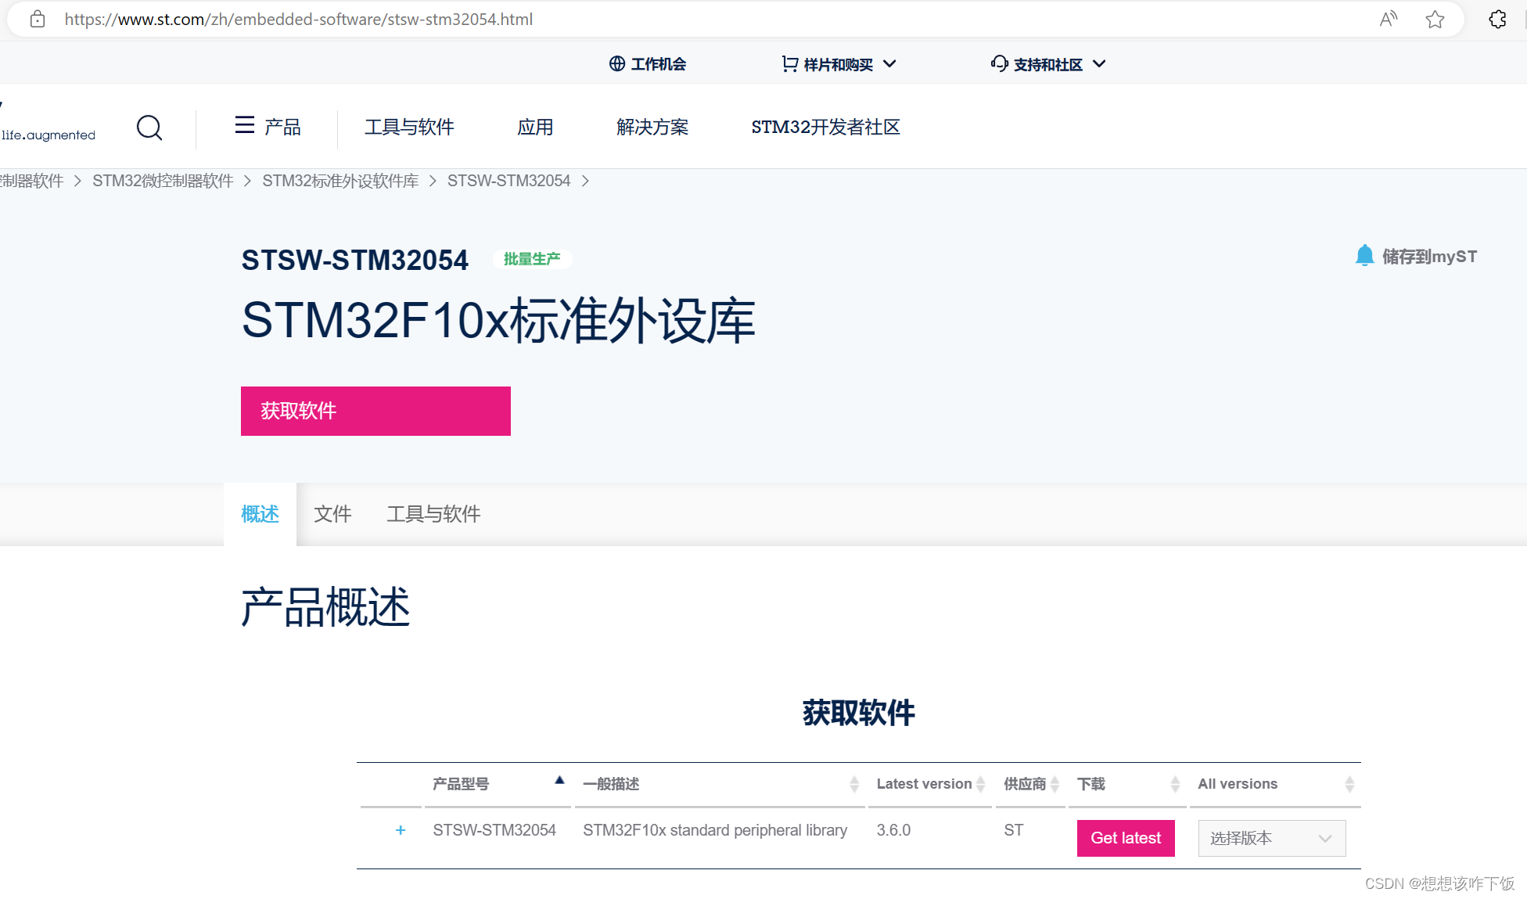This screenshot has width=1527, height=899.
Task: Click the 批量生产 status badge
Action: click(532, 259)
